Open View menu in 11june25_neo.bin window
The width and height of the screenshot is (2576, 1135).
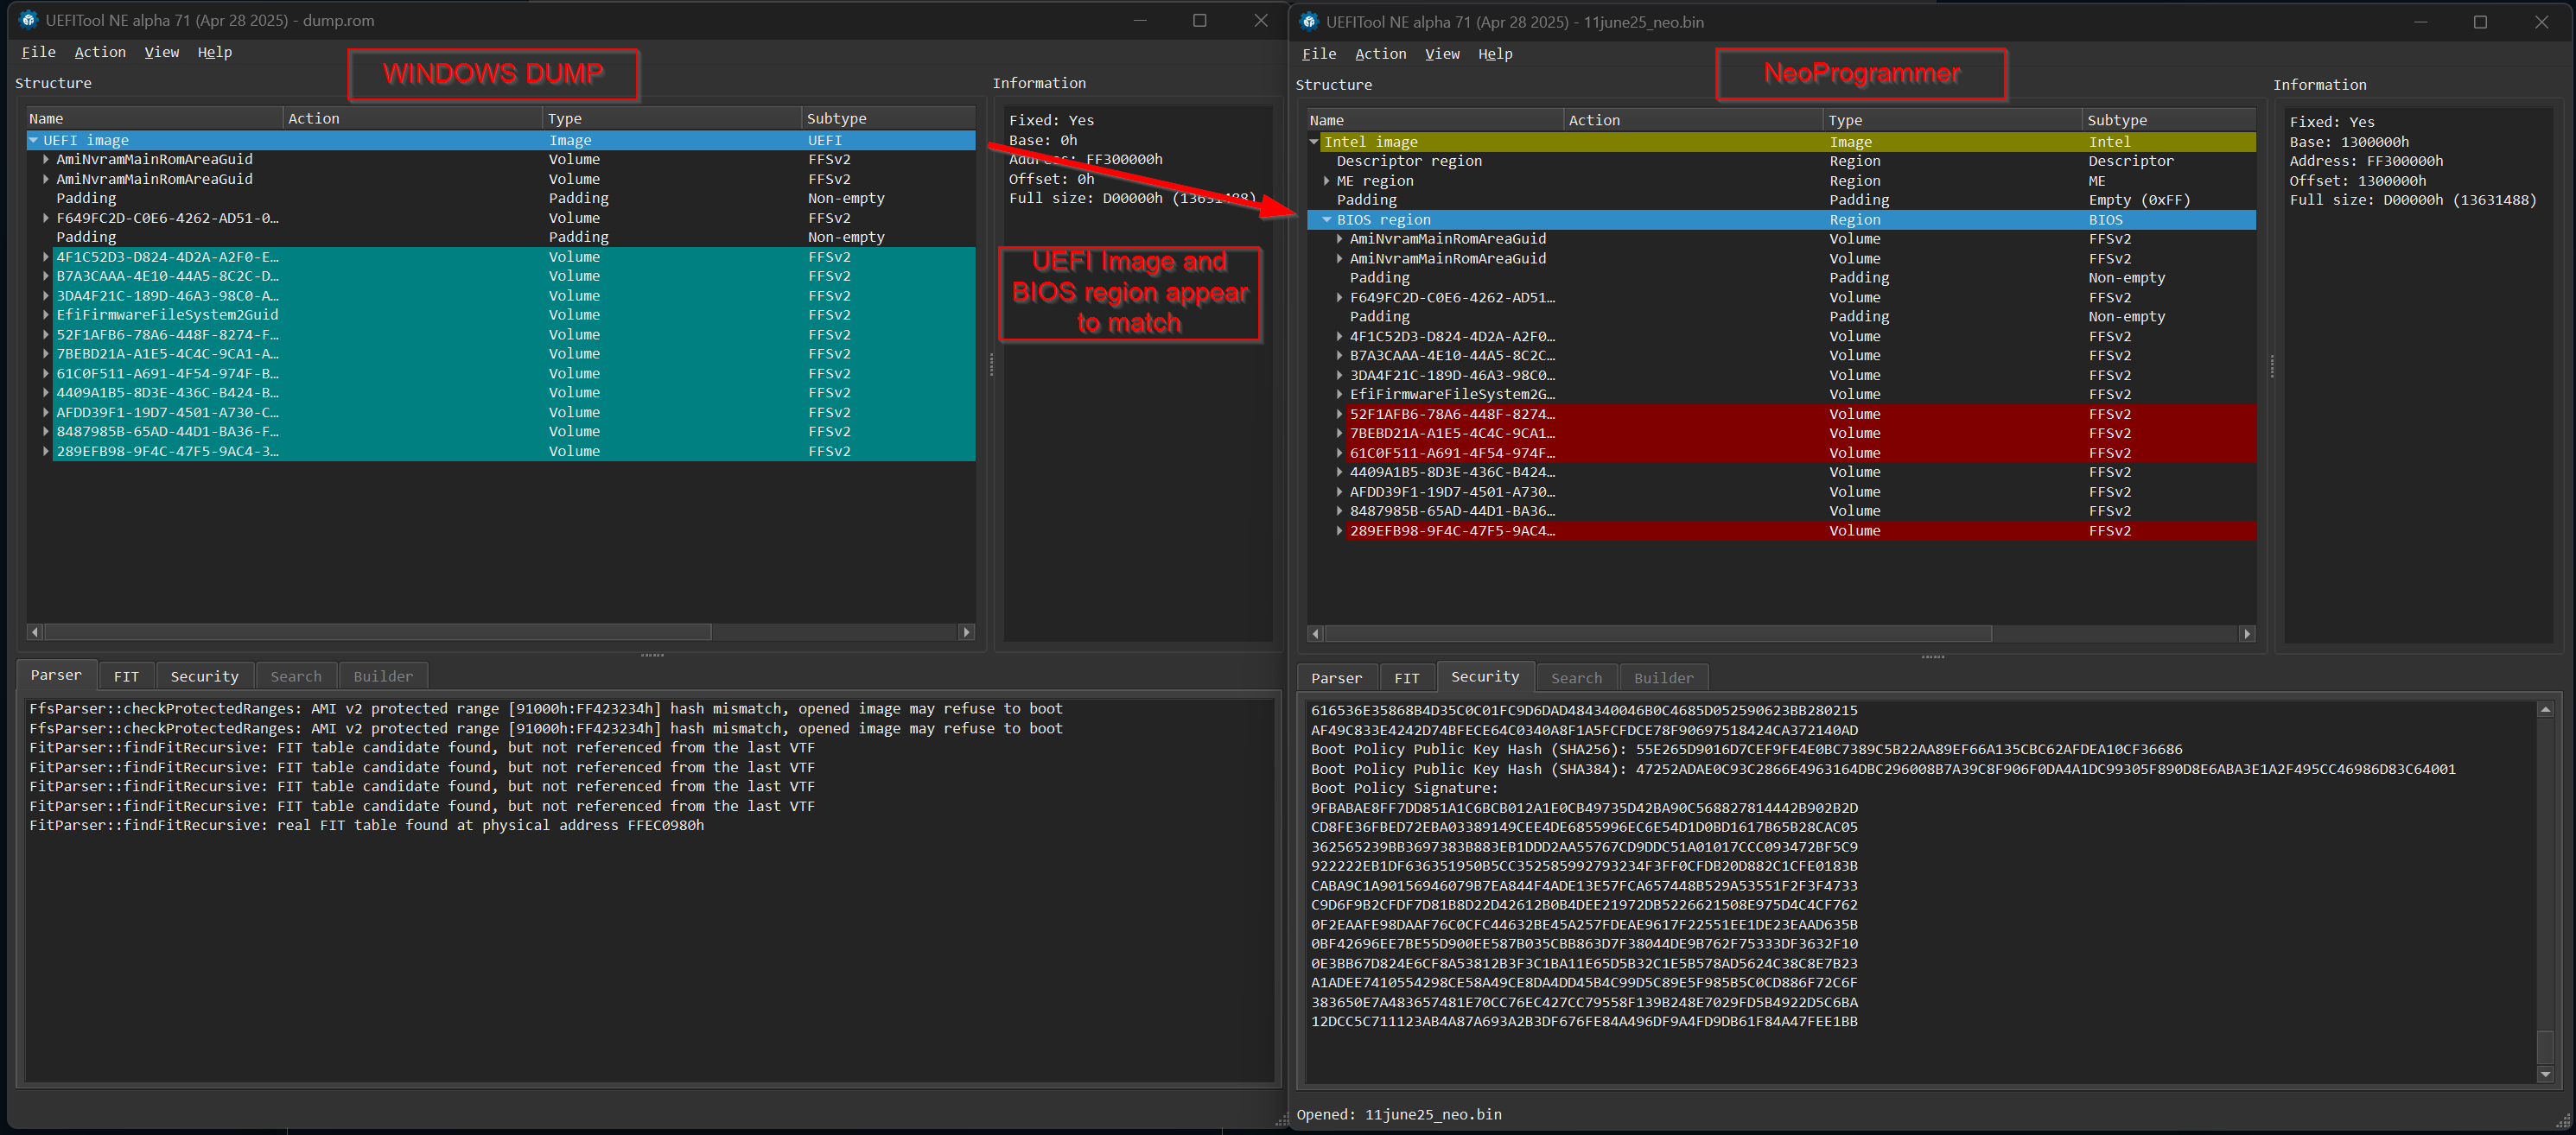[x=1442, y=54]
